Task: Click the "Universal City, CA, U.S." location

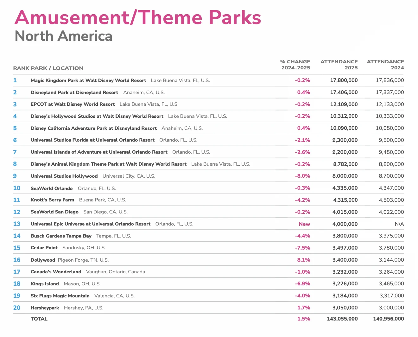Action: pyautogui.click(x=129, y=176)
